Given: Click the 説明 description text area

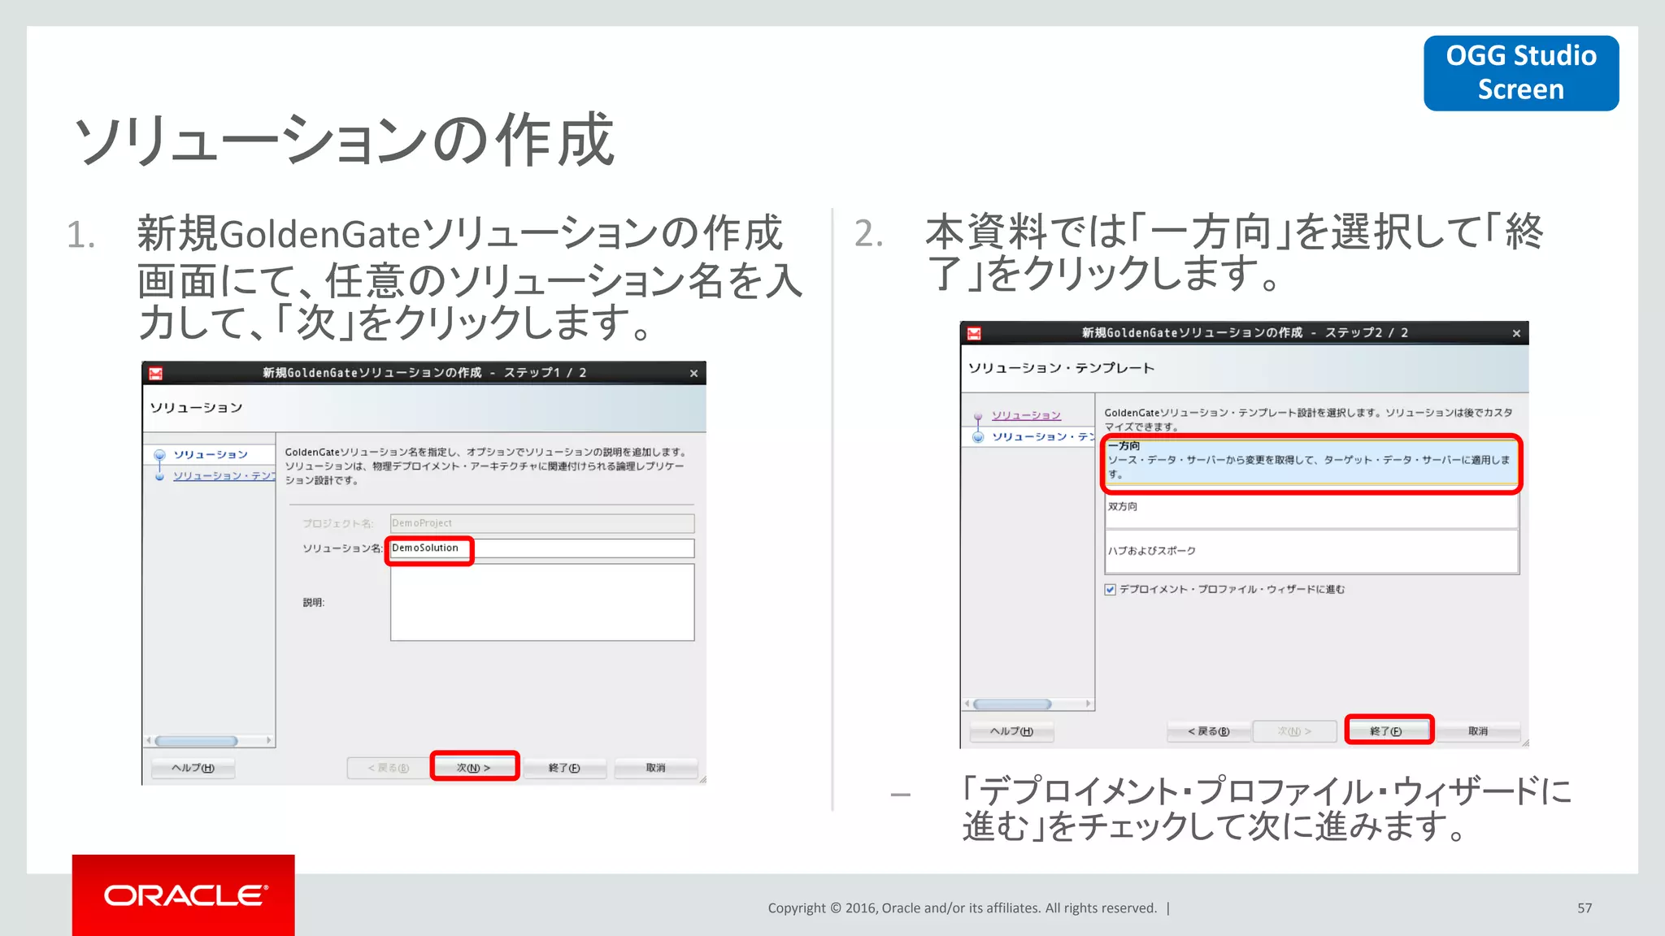Looking at the screenshot, I should (541, 602).
